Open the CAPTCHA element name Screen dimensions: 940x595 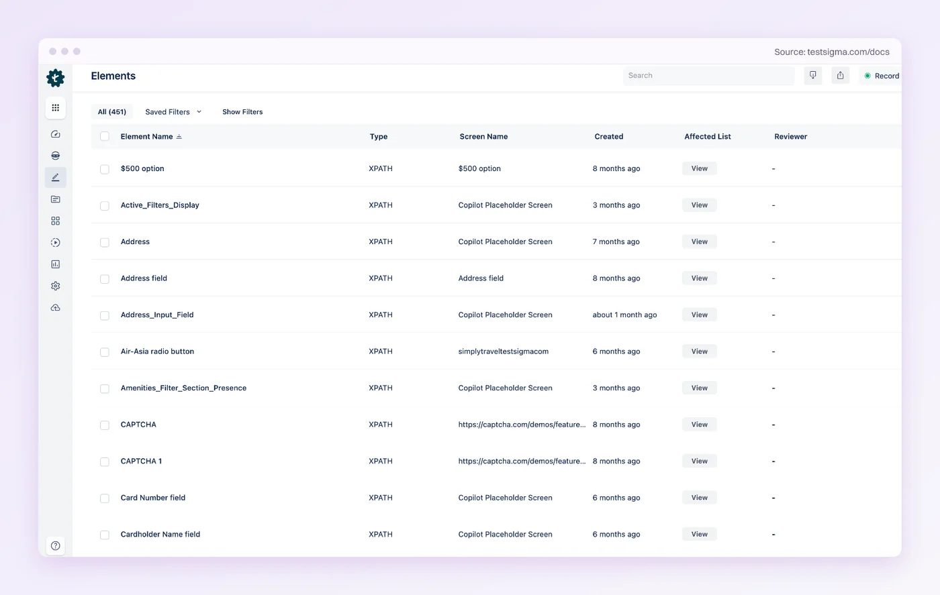(138, 425)
